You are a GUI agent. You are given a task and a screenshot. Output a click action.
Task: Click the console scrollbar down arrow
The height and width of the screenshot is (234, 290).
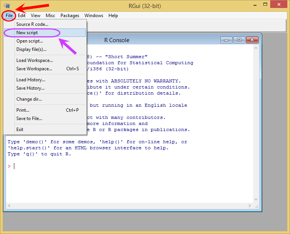[256, 199]
